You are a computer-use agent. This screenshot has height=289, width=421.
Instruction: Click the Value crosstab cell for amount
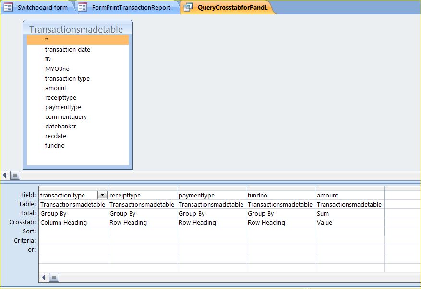tap(349, 222)
